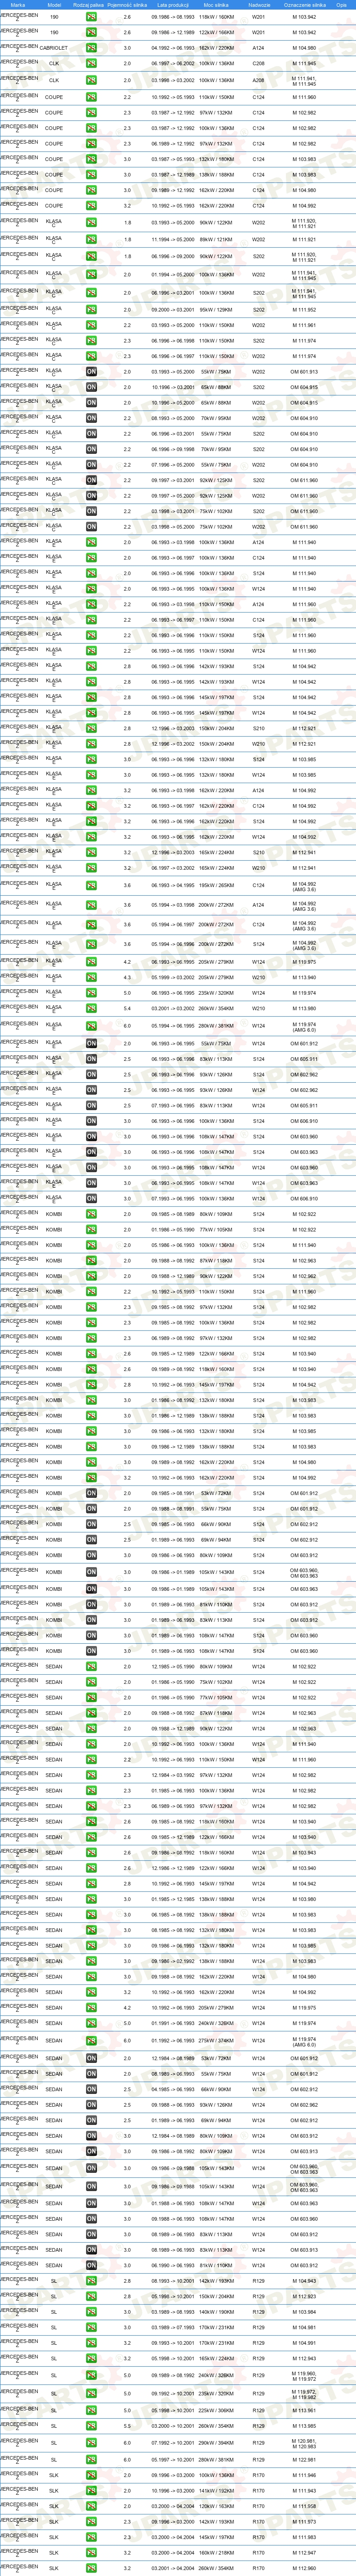Click petrol icon in the M 111.961 row
The width and height of the screenshot is (356, 2576).
point(91,325)
